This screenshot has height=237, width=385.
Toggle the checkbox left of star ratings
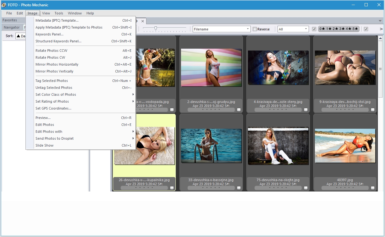tap(314, 29)
